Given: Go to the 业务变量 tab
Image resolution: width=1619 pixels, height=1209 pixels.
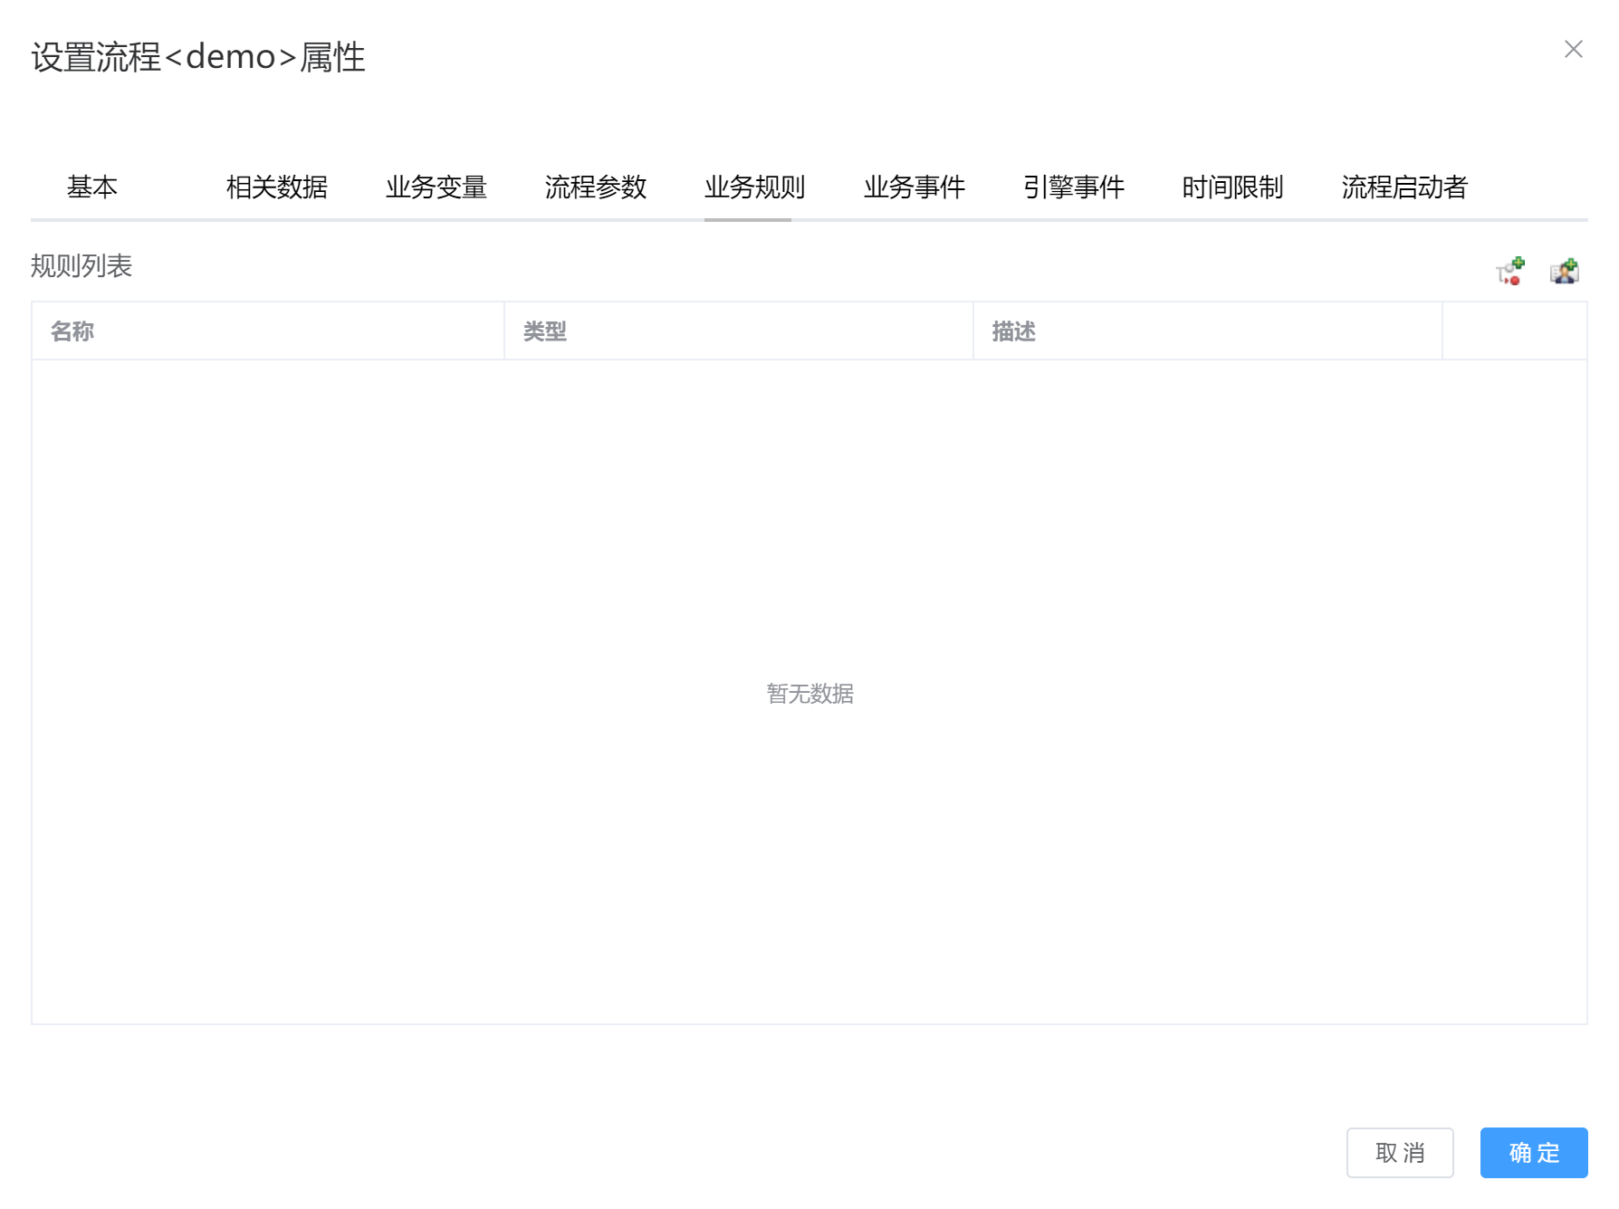Looking at the screenshot, I should click(x=436, y=187).
